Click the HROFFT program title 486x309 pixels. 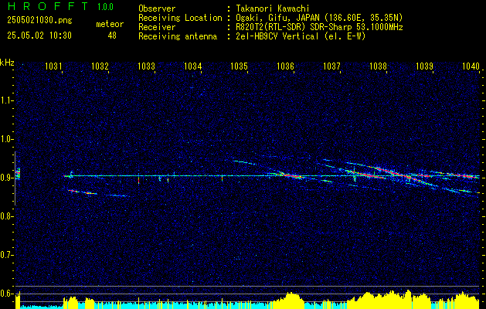pyautogui.click(x=47, y=6)
